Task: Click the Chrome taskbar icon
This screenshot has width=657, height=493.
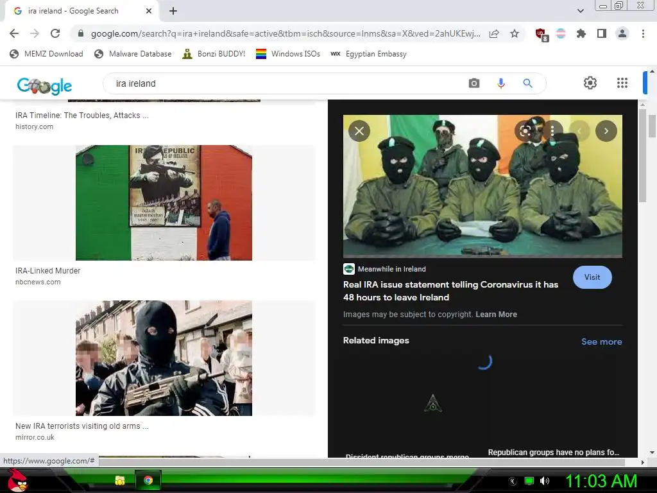Action: pos(148,480)
